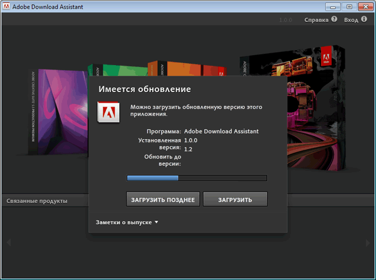Click the Связанные продукты header
Viewport: 376px width, 280px height.
[37, 201]
